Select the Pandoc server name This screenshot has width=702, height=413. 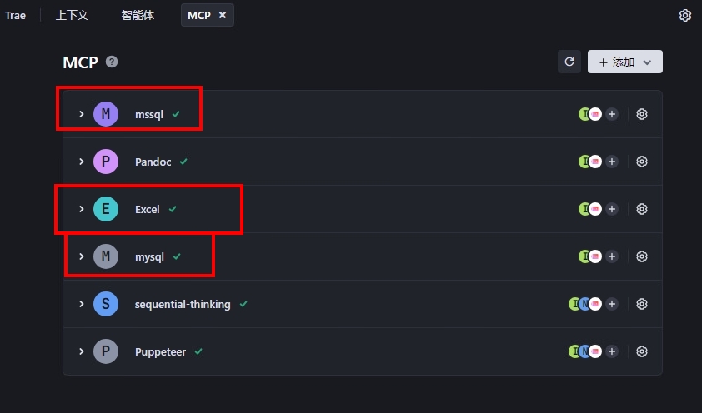click(153, 162)
